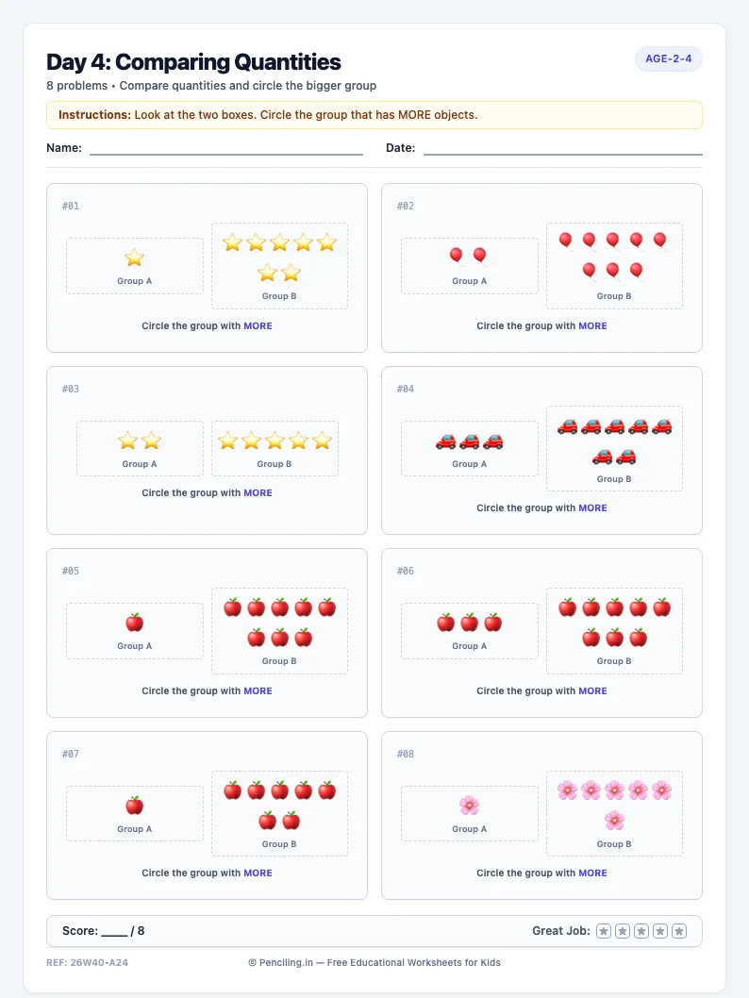Click the single apple in problem #07 Group A
The width and height of the screenshot is (749, 998).
click(134, 806)
